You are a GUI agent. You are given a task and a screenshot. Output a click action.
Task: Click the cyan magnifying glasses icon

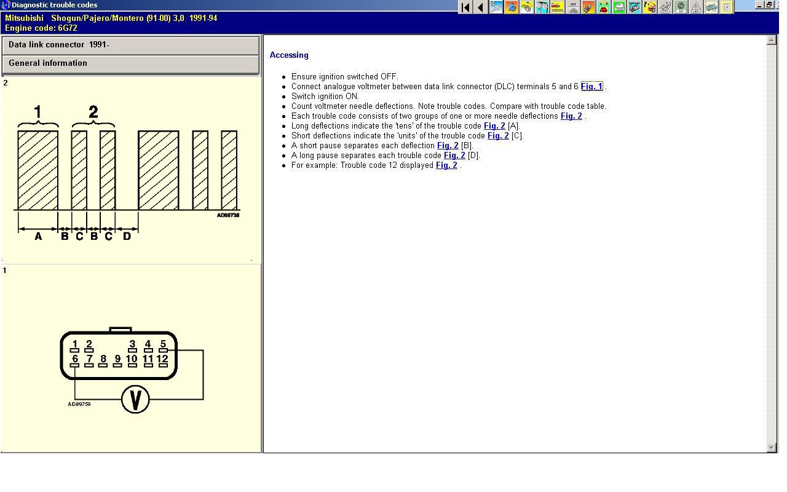[542, 7]
